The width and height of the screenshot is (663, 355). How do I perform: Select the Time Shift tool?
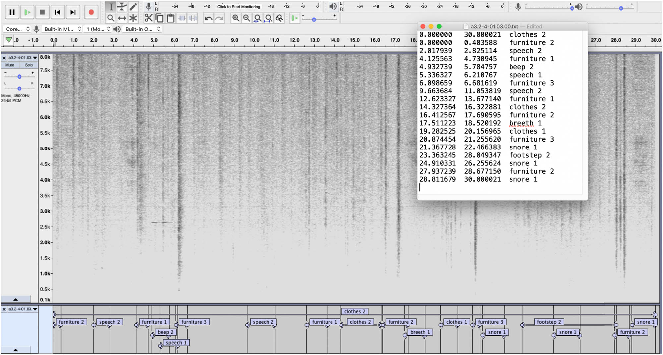click(122, 18)
